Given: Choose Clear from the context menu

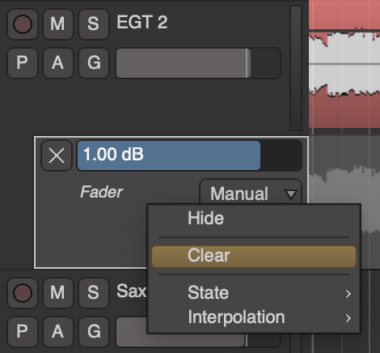Looking at the screenshot, I should [x=254, y=256].
